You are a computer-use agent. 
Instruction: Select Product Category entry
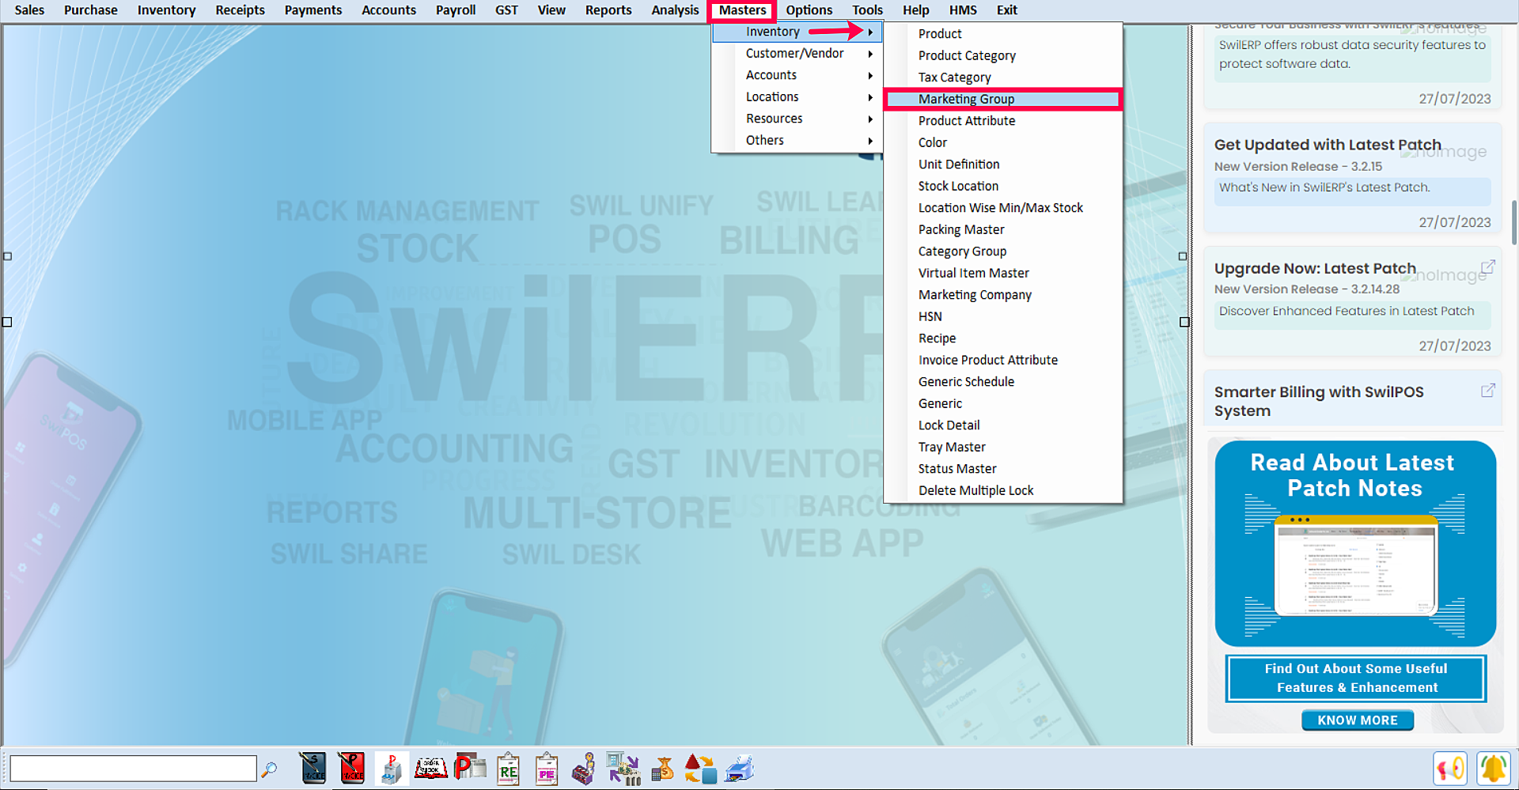coord(1002,55)
